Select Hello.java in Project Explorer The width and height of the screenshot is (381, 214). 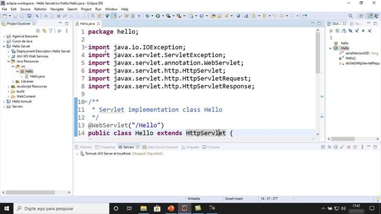click(37, 77)
